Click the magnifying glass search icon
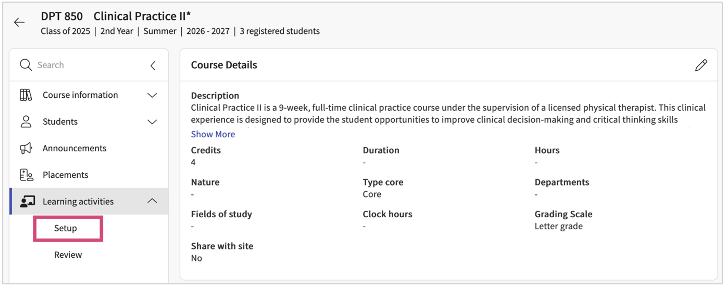The image size is (725, 287). tap(26, 65)
